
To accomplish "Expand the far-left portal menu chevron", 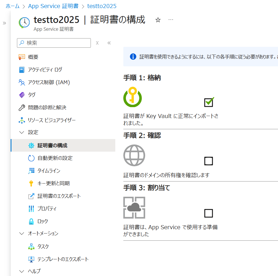I will 4,23.
